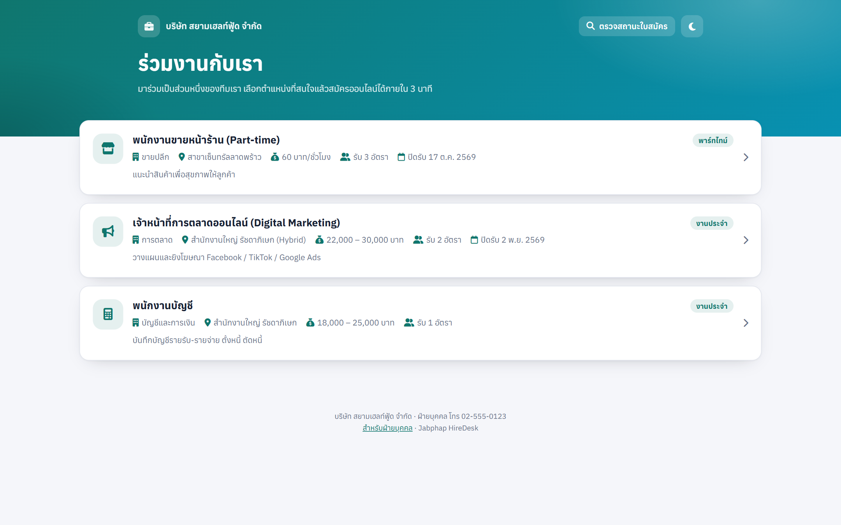Click the พาร์ทไทม์ badge
The image size is (841, 525).
click(713, 140)
